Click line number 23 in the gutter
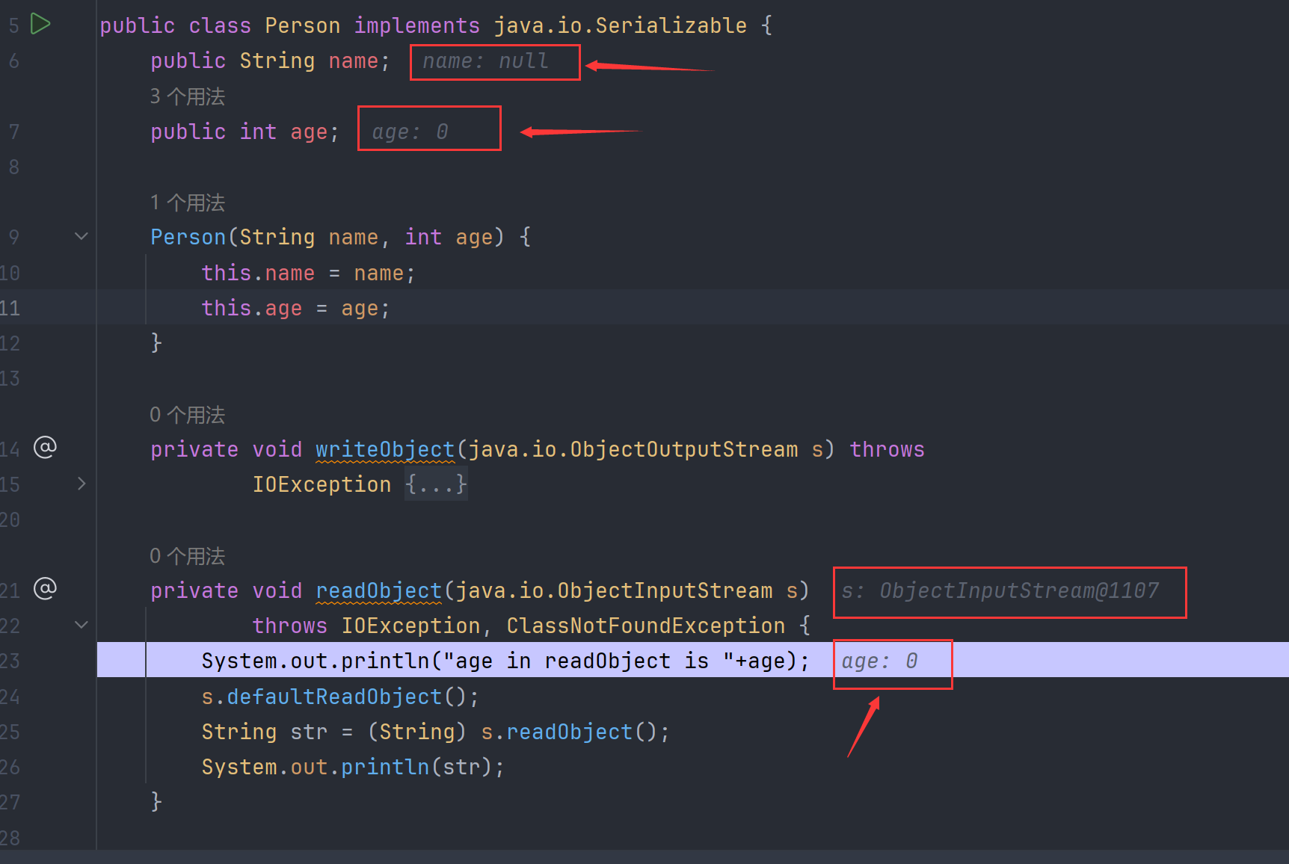 click(10, 661)
